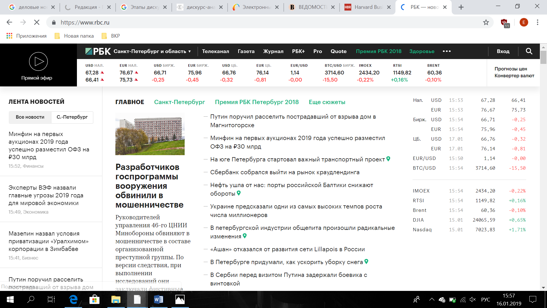Open the People icon in system tray

tap(417, 299)
